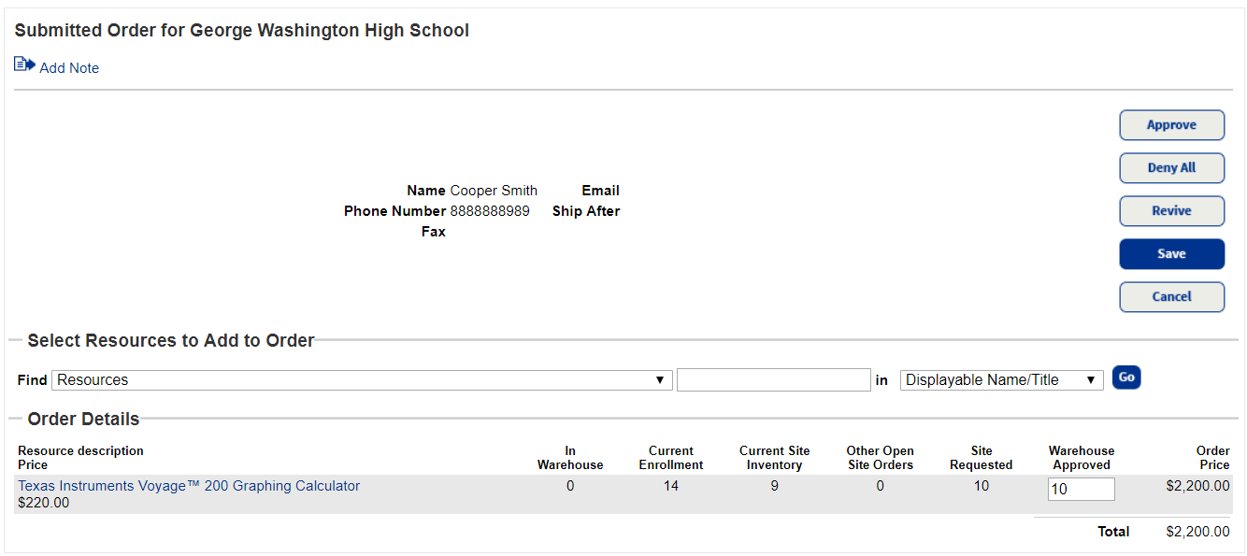Click the Resource description Price column header
The height and width of the screenshot is (556, 1247).
pyautogui.click(x=81, y=457)
